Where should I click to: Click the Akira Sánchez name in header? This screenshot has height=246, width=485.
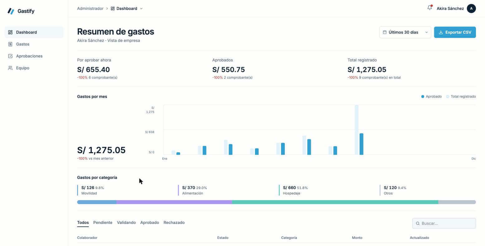[450, 8]
